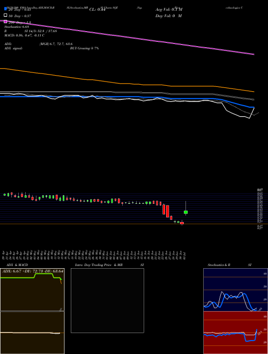Click the orange moving average line
The width and height of the screenshot is (268, 354).
pyautogui.click(x=127, y=84)
